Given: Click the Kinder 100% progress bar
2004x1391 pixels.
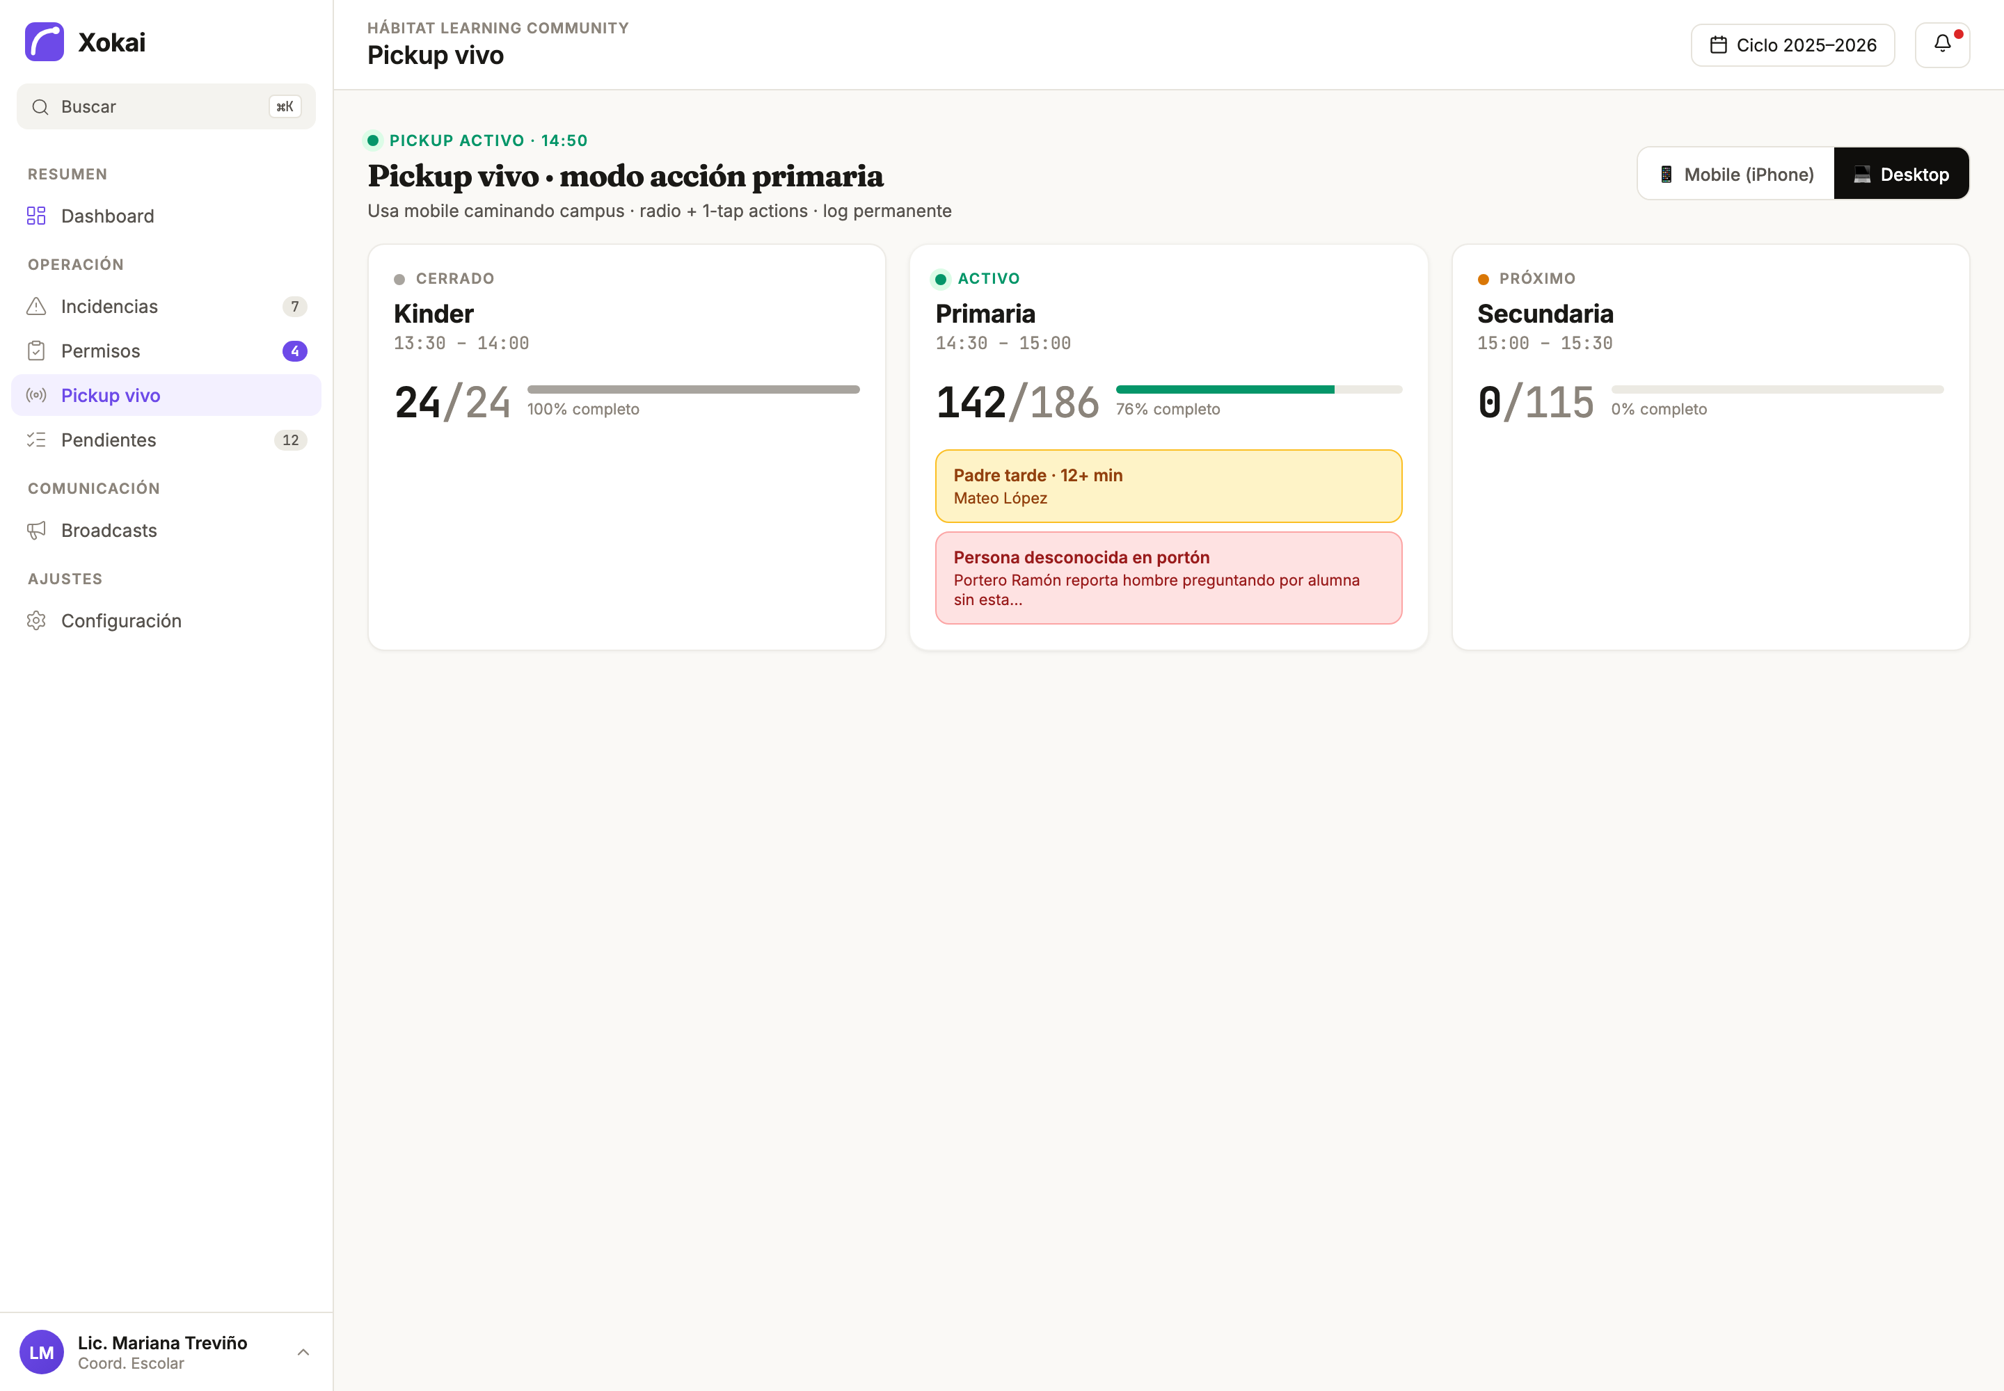Looking at the screenshot, I should pos(693,389).
